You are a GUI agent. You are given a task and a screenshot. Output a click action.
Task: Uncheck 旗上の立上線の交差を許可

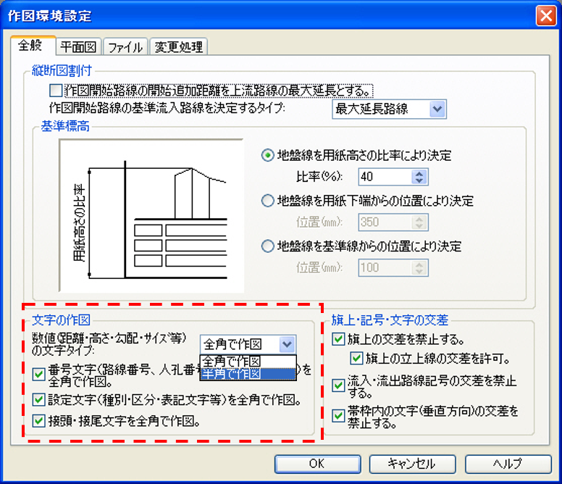tap(356, 358)
